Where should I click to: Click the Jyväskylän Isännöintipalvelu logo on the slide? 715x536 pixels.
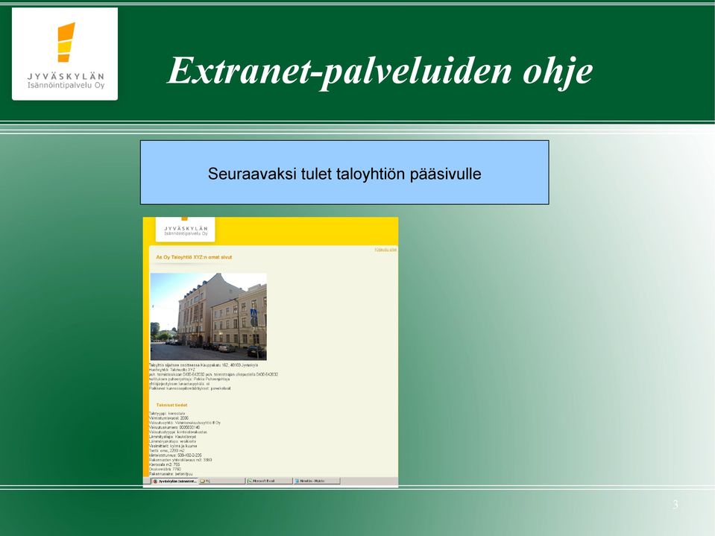point(65,54)
